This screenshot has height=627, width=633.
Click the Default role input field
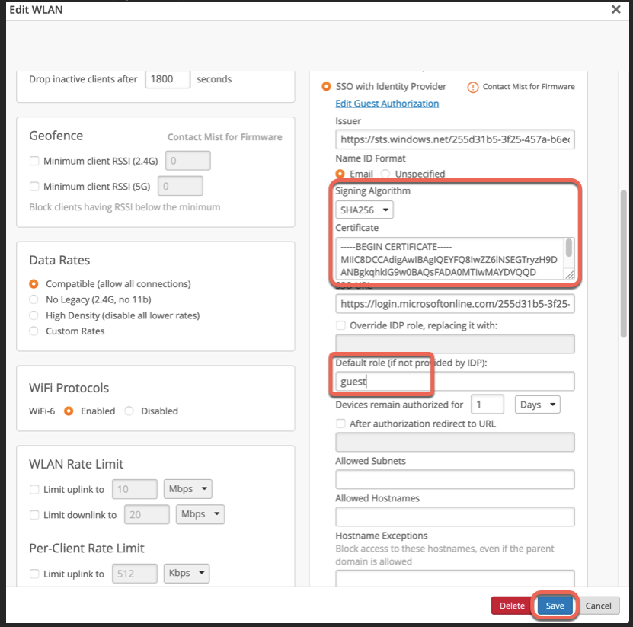pos(455,382)
